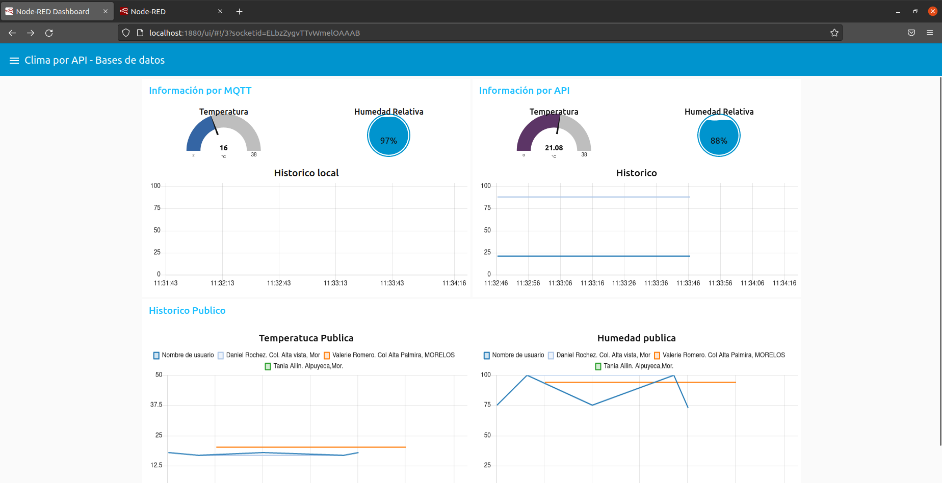Image resolution: width=942 pixels, height=483 pixels.
Task: Click the tracking protection shield icon
Action: pyautogui.click(x=125, y=33)
